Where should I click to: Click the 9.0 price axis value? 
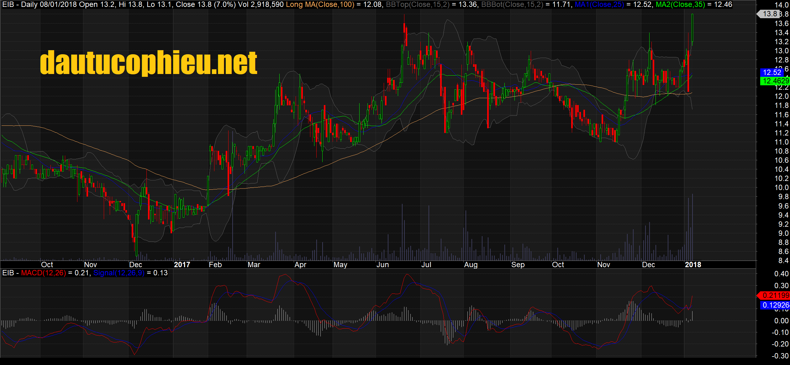[783, 233]
